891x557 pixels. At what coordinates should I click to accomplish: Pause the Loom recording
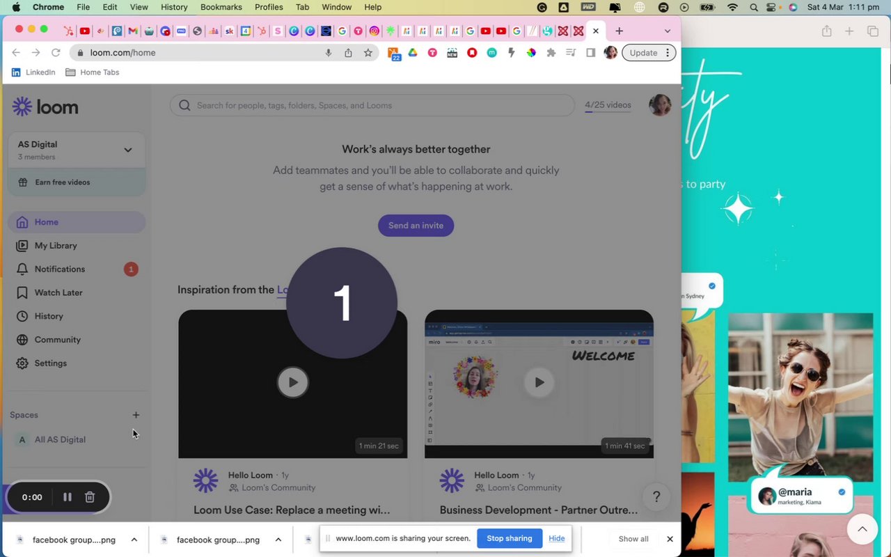tap(68, 497)
